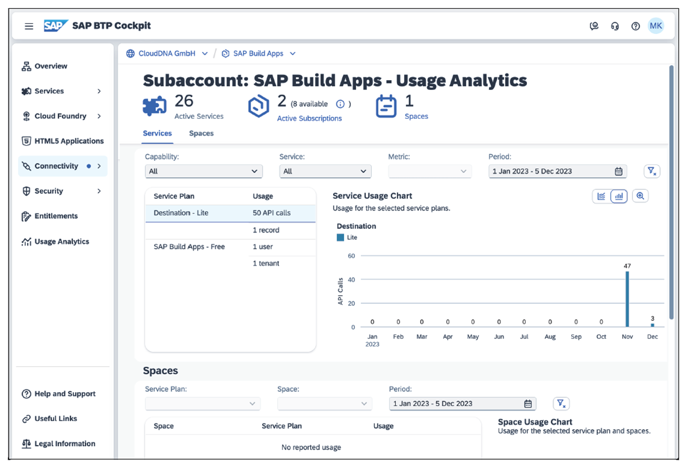Select bar chart view for Service Usage Chart
Screen dimensions: 688x466
[x=618, y=196]
